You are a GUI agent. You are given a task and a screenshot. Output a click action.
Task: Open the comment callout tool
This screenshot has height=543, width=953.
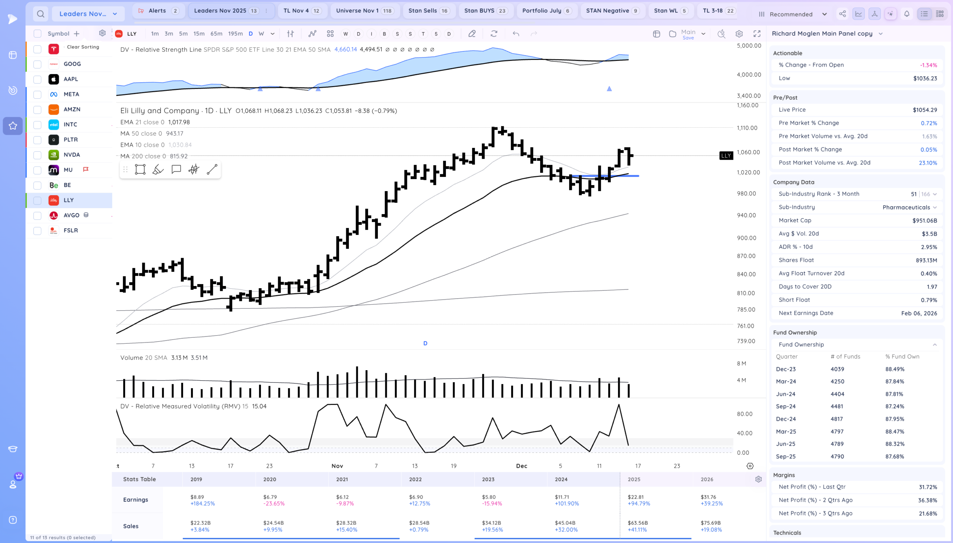click(176, 170)
